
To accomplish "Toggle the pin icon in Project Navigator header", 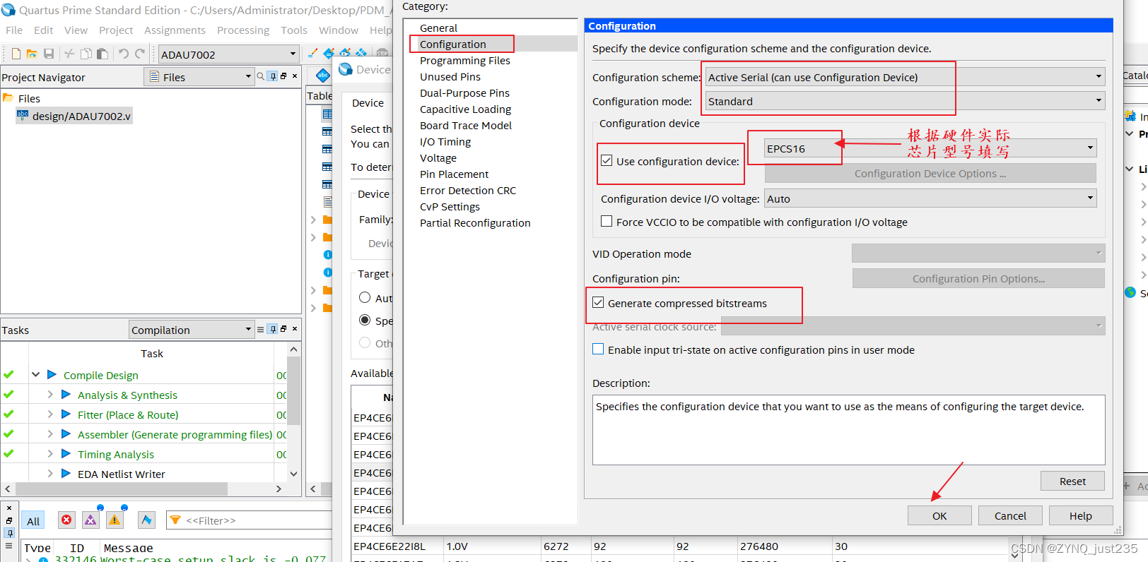I will tap(272, 76).
